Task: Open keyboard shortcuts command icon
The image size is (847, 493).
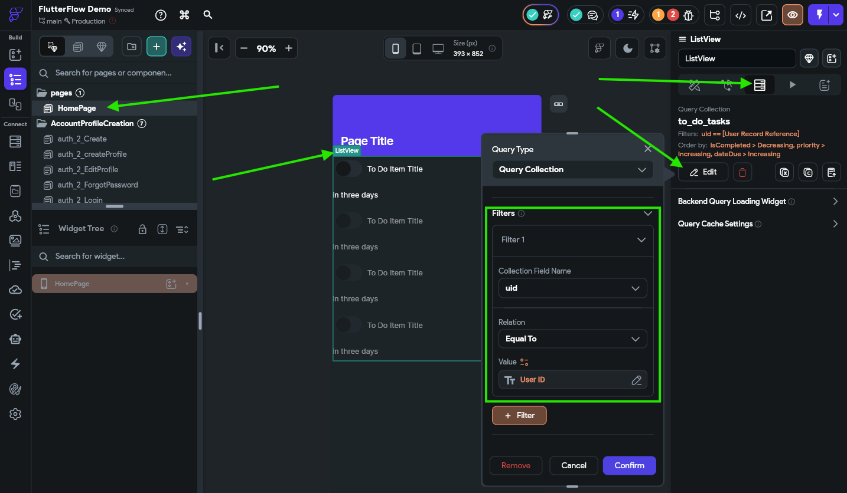Action: tap(184, 15)
